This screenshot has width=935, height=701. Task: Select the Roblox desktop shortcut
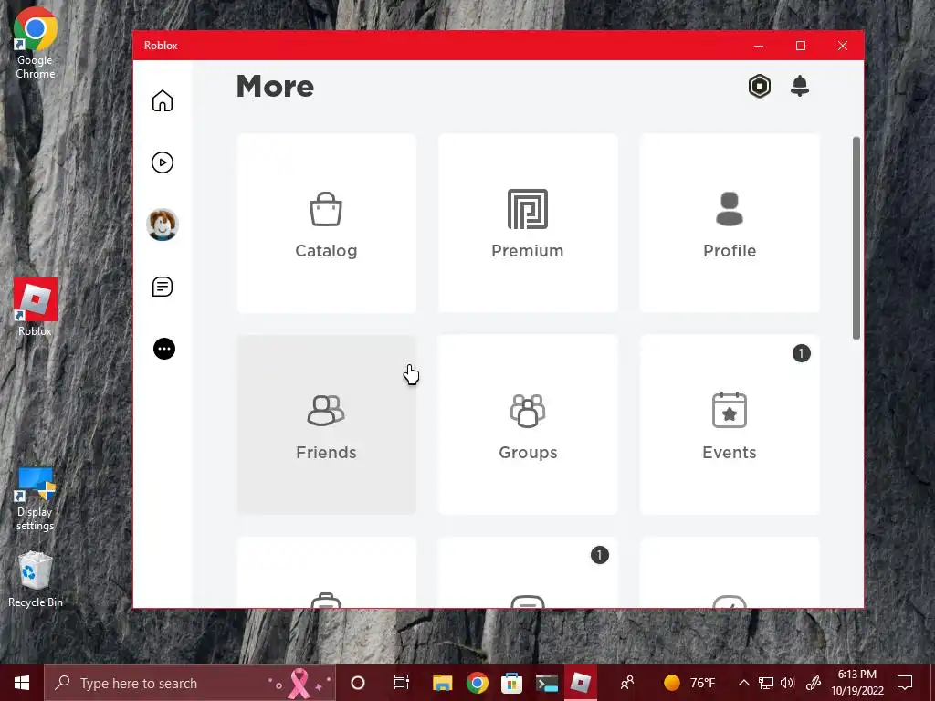(x=36, y=308)
